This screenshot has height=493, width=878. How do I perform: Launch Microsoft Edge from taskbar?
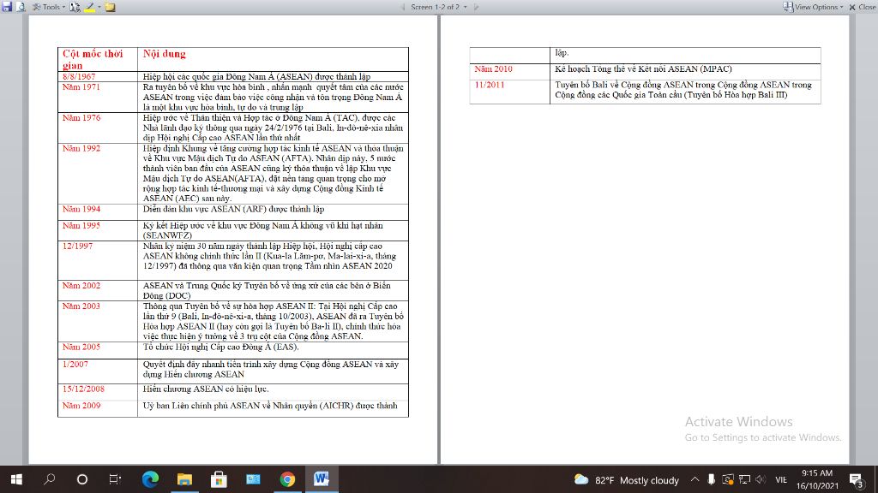[150, 479]
